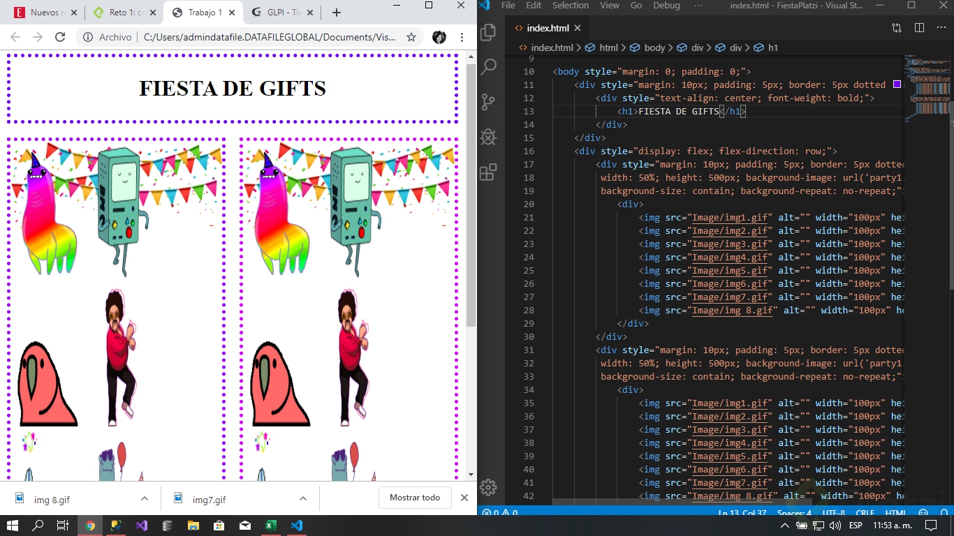
Task: Switch to the GLPI browser tab
Action: pyautogui.click(x=279, y=13)
